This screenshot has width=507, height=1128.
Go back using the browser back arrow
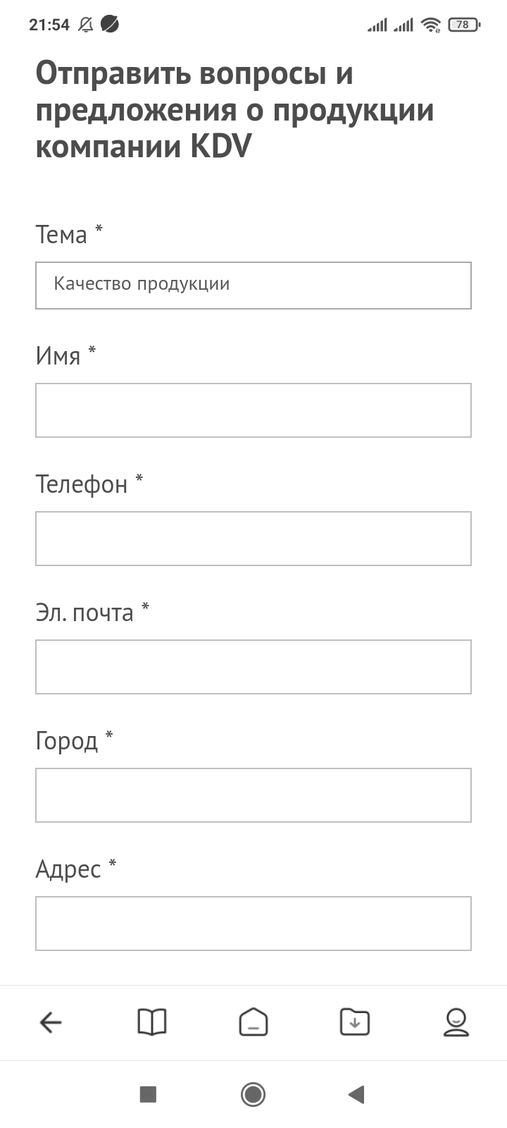[x=51, y=1022]
